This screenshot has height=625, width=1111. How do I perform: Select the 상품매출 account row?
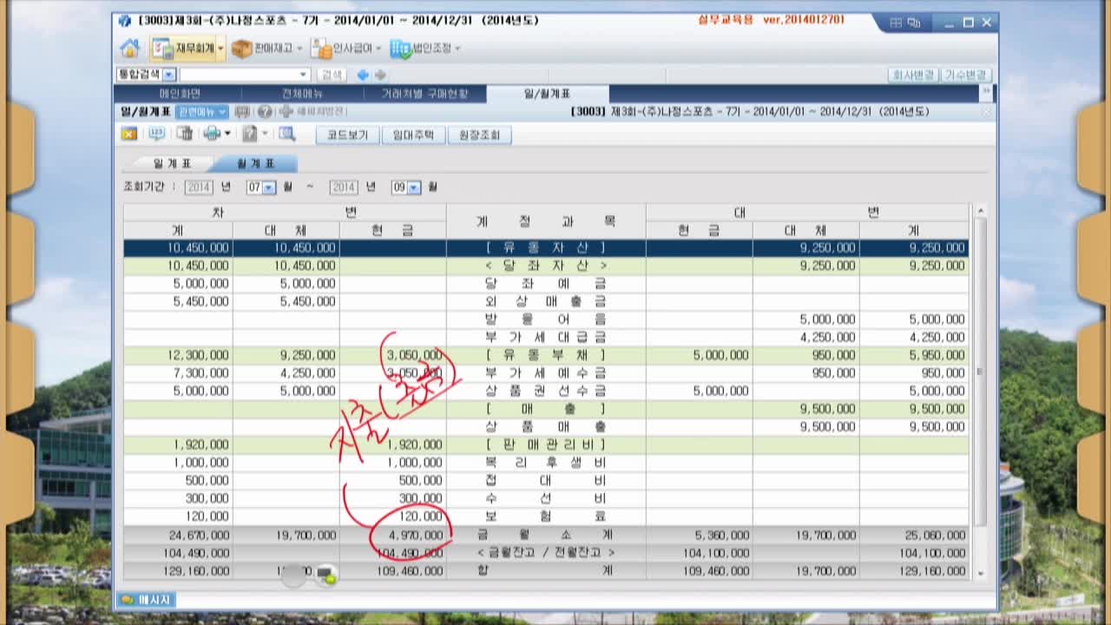tap(545, 427)
